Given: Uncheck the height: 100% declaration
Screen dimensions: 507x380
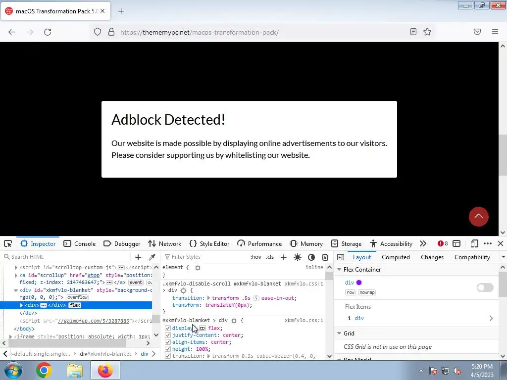Looking at the screenshot, I should 167,349.
